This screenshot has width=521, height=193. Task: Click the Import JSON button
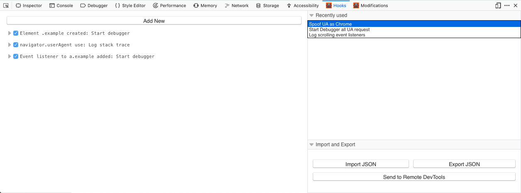coord(361,164)
